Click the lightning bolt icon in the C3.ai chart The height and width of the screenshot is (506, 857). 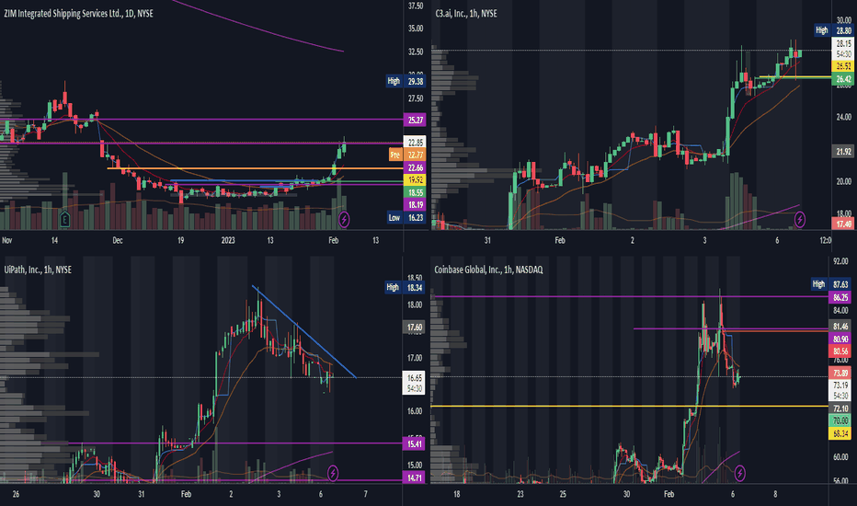tap(800, 220)
